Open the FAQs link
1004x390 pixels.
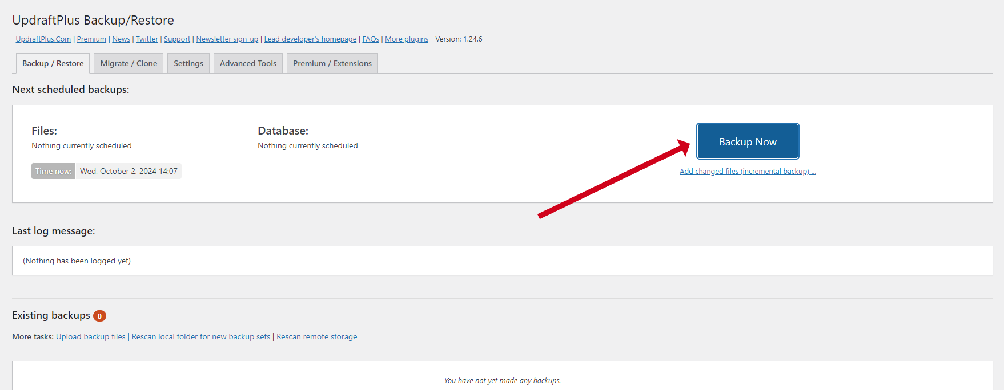click(x=371, y=39)
